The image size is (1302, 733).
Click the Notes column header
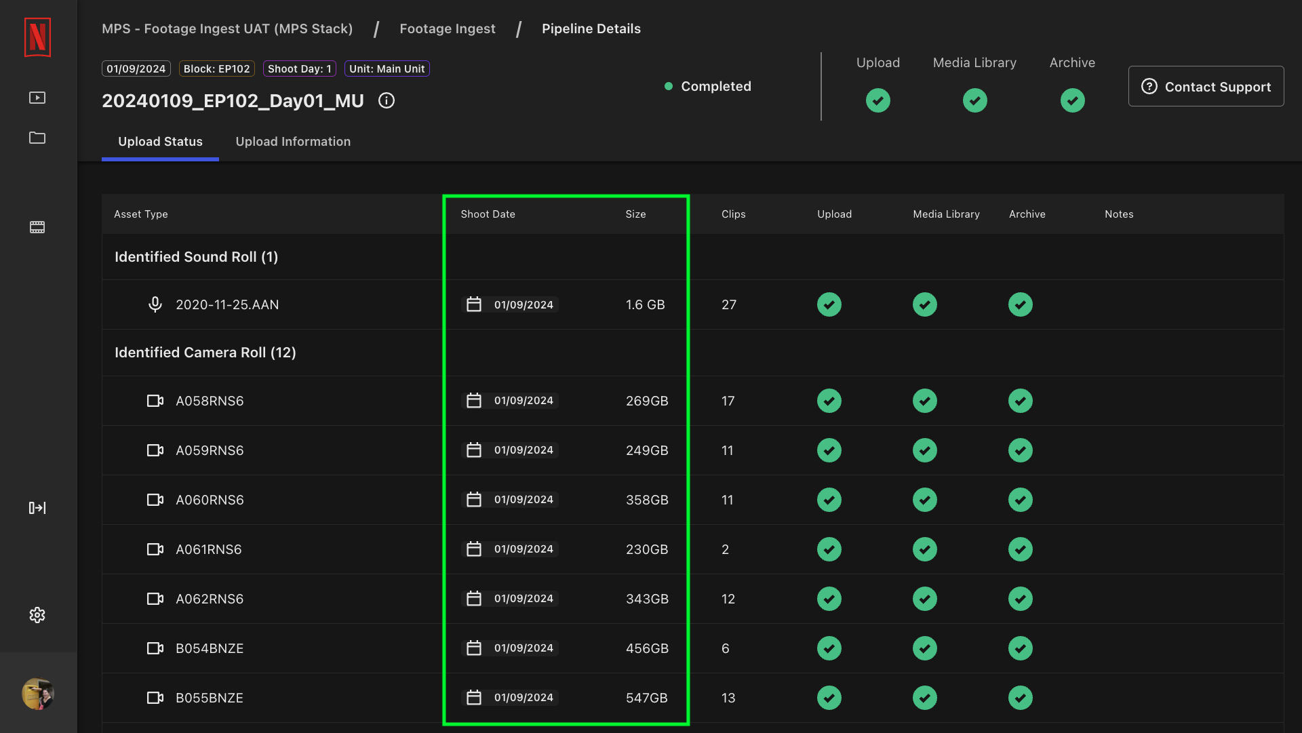point(1119,214)
